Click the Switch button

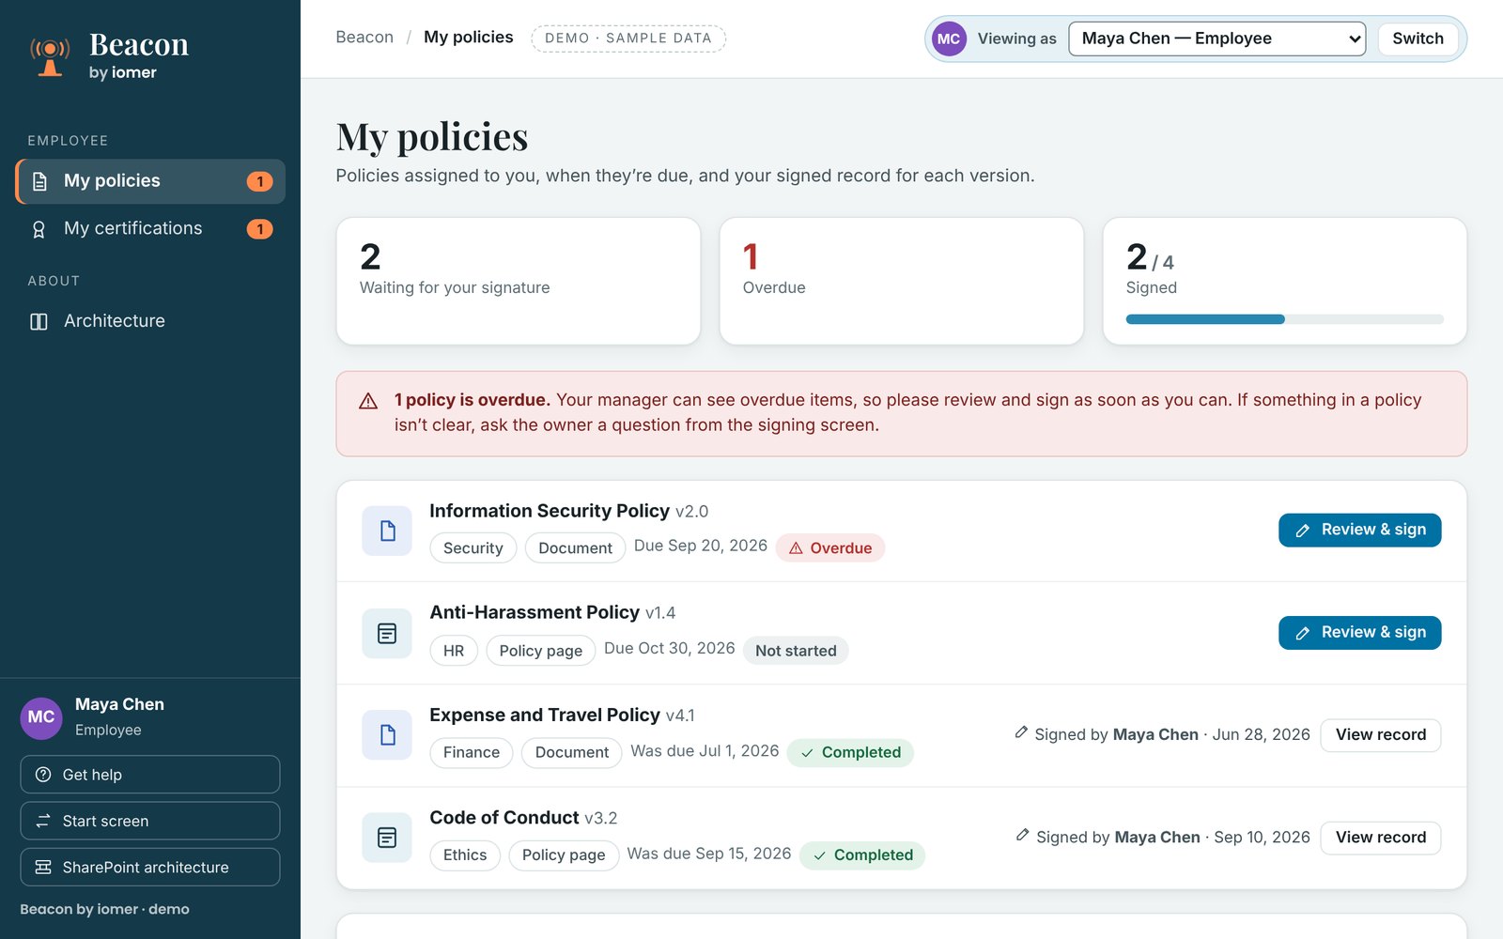point(1418,38)
